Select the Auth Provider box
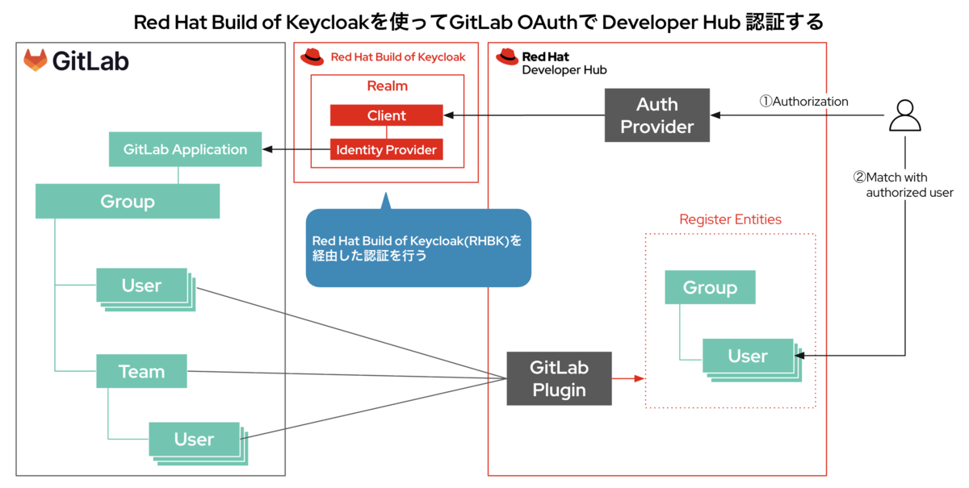Screen dimensions: 969x488 (656, 115)
